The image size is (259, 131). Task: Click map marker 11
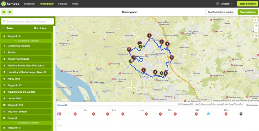[134, 57]
